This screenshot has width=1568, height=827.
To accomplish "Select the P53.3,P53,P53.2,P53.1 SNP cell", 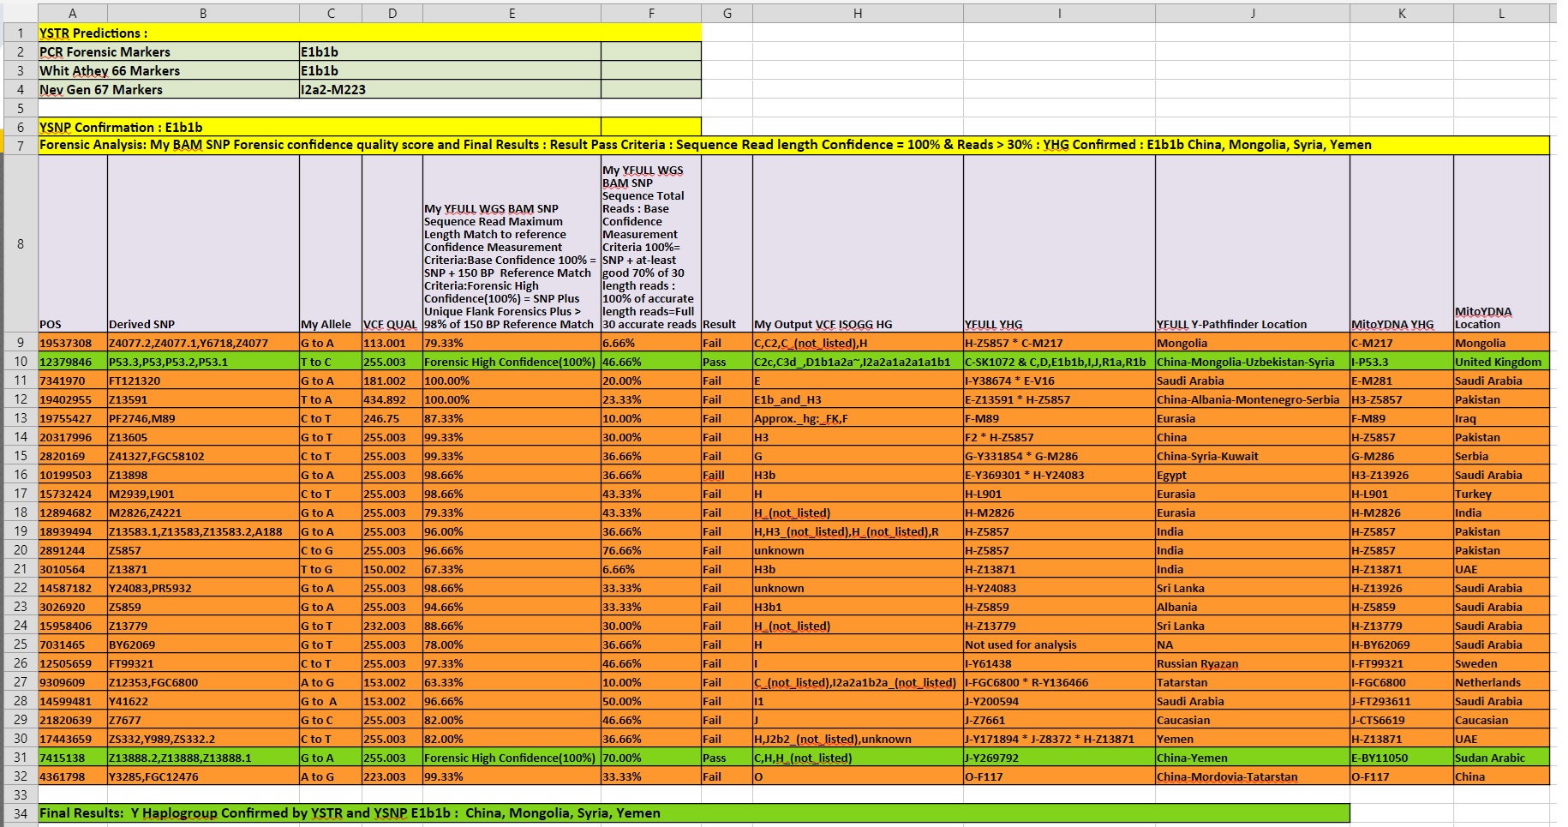I will pyautogui.click(x=203, y=362).
